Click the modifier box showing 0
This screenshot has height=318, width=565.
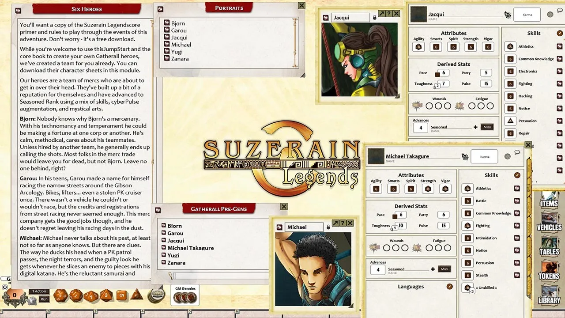tap(15, 295)
